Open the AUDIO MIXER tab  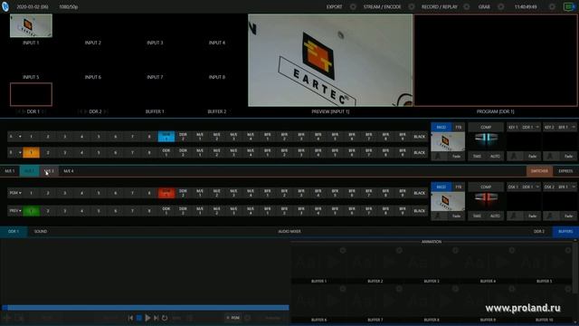click(289, 232)
